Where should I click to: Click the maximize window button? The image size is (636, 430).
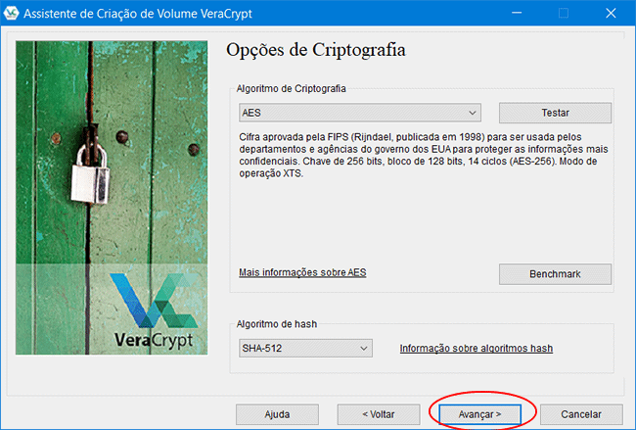(563, 14)
